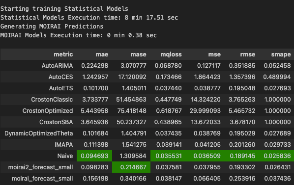
Task: Click the mse column header
Action: (214, 54)
